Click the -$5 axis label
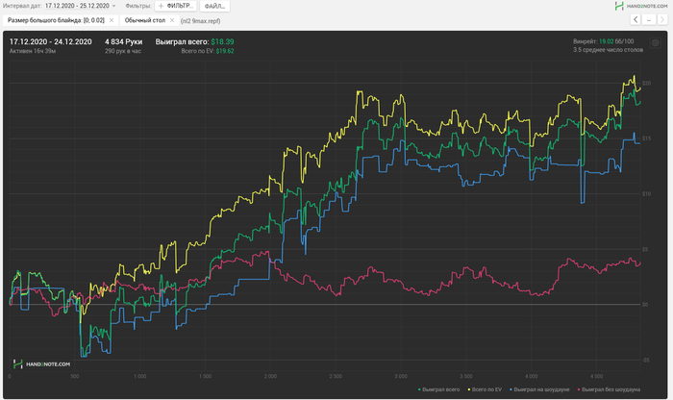Image resolution: width=673 pixels, height=400 pixels. tap(646, 360)
